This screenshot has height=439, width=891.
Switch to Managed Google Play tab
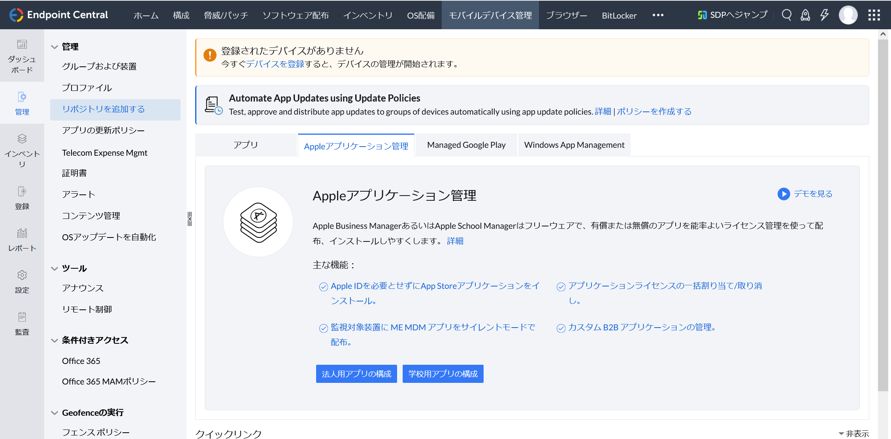[466, 145]
